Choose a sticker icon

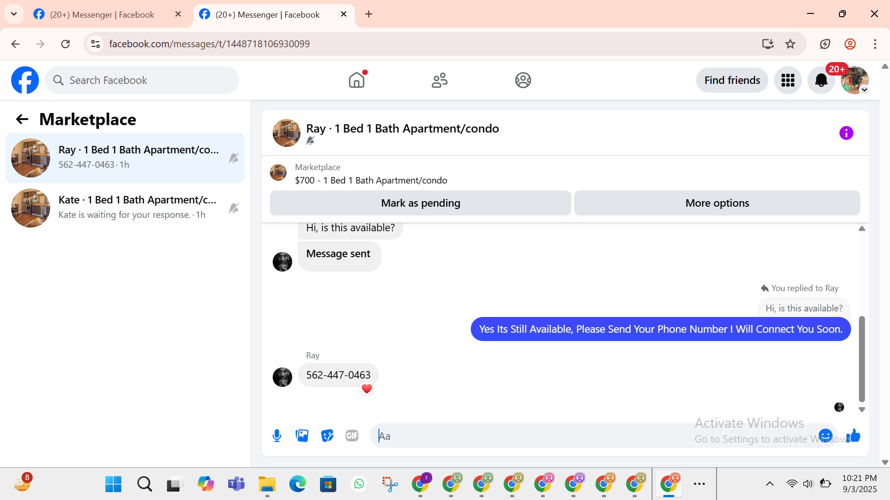coord(327,436)
